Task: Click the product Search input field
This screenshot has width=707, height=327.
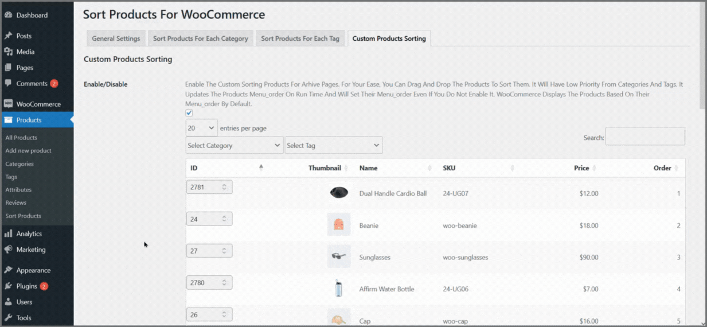Action: tap(644, 137)
